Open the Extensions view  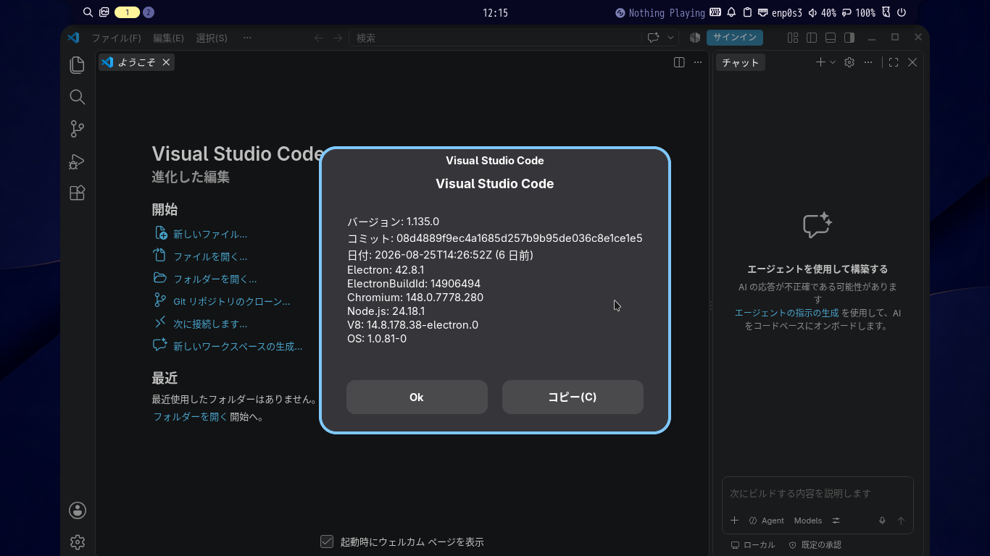click(78, 193)
